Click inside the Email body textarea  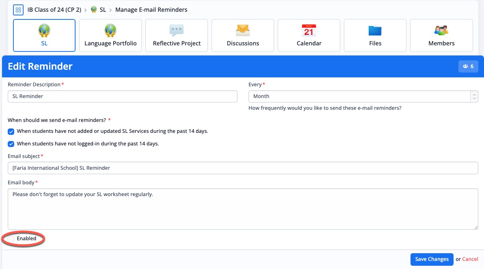pyautogui.click(x=243, y=209)
